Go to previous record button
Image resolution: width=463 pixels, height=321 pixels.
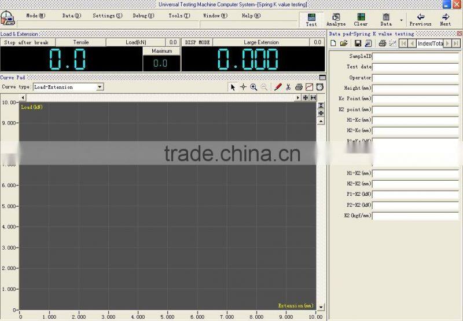[x=412, y=43]
